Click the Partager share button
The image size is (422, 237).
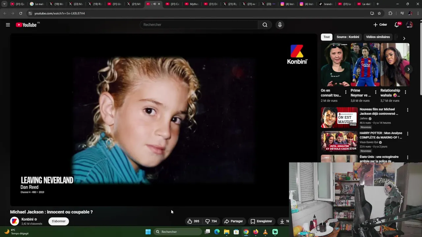(233, 221)
